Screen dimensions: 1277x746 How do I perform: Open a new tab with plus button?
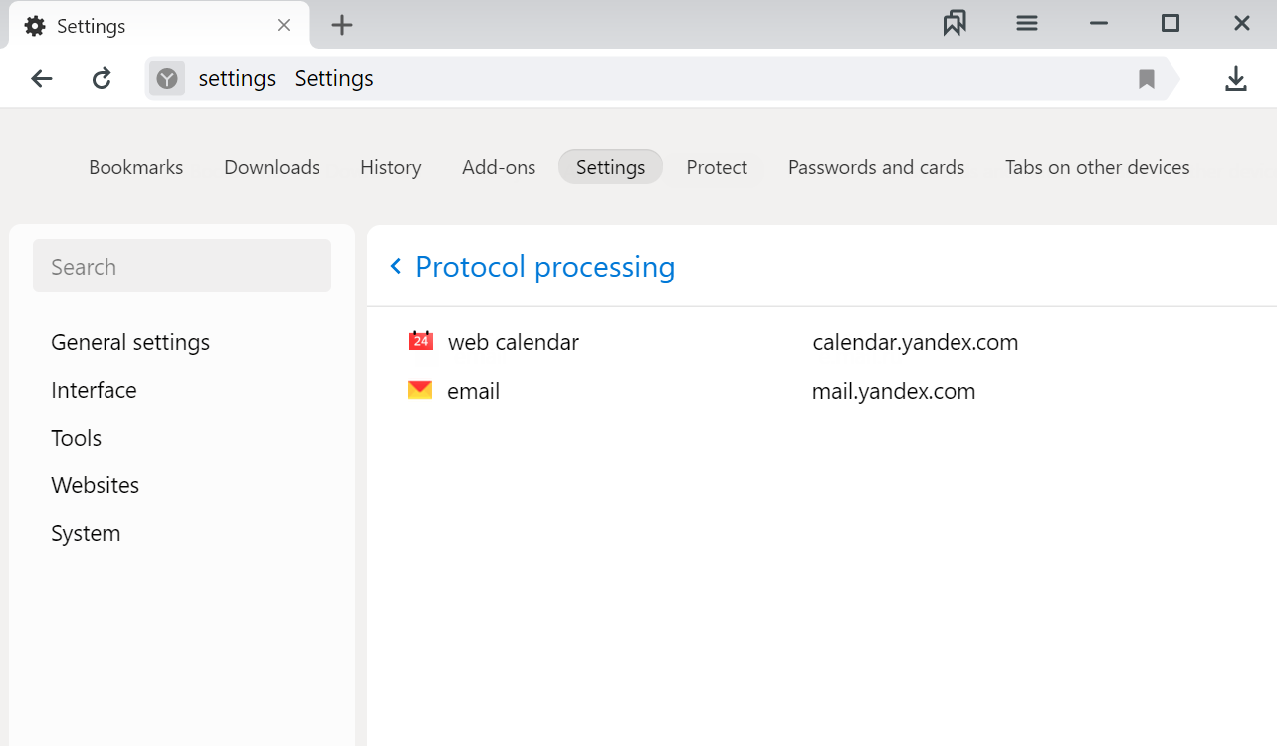[342, 25]
